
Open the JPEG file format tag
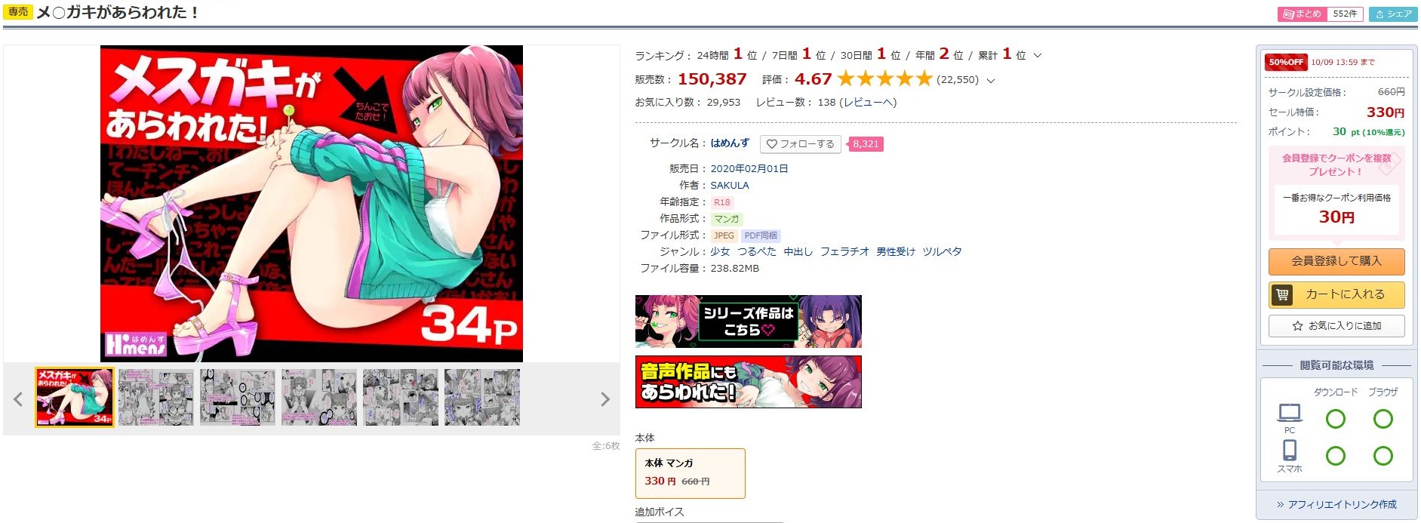click(x=724, y=235)
